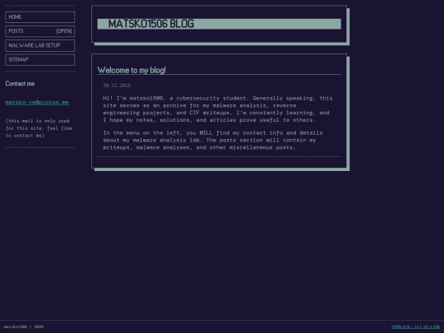The image size is (444, 333).
Task: Click the 'matsko1506 / 2026' footer text
Action: point(24,326)
